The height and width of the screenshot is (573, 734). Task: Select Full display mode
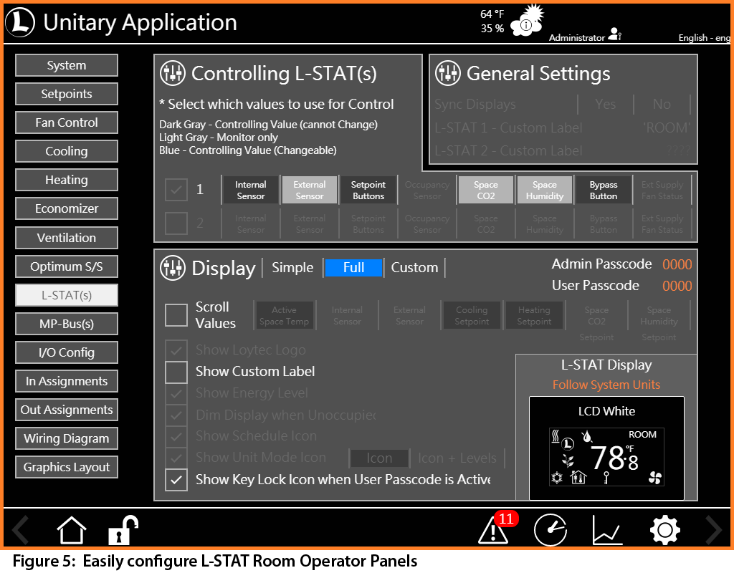tap(353, 268)
